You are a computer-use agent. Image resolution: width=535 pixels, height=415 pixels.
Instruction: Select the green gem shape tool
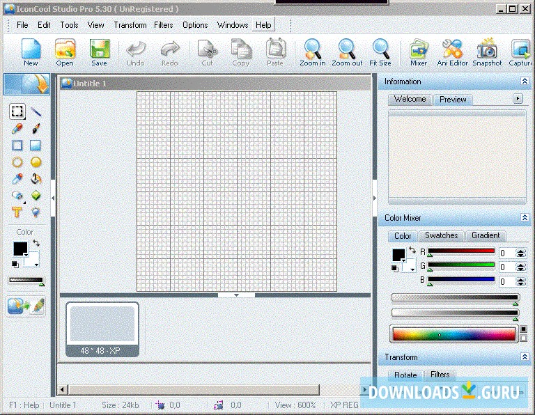[x=36, y=196]
